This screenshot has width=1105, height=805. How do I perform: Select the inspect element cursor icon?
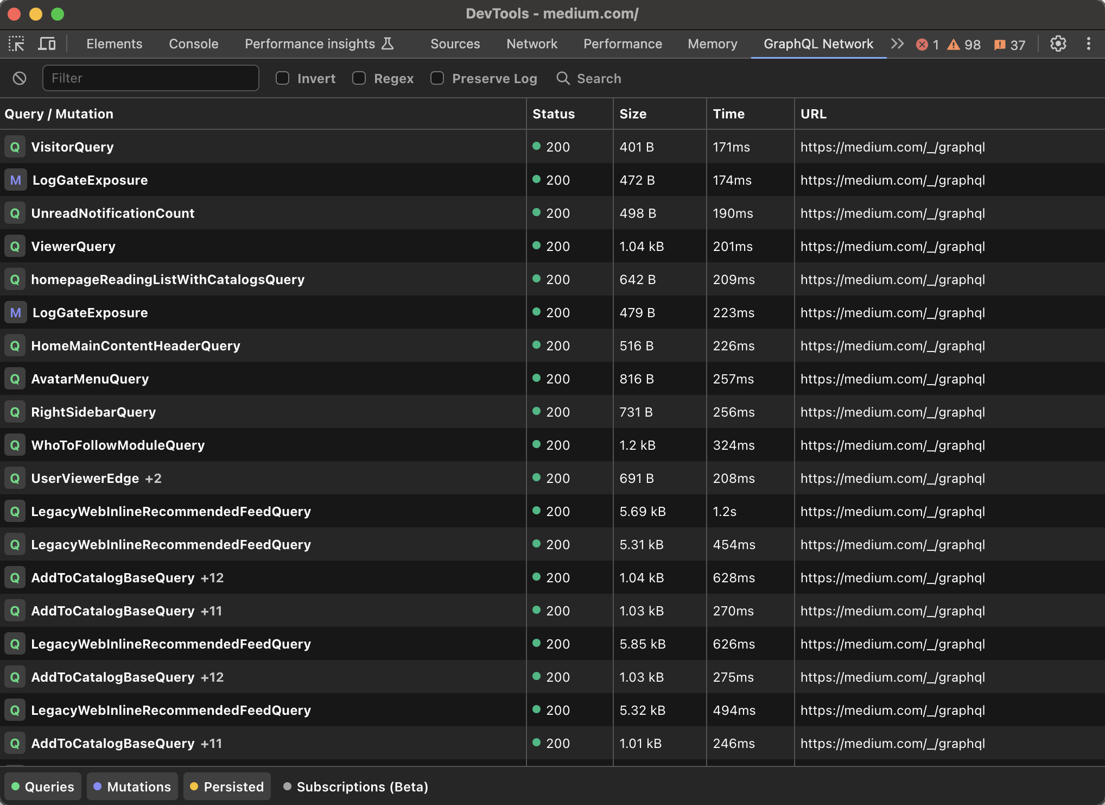pyautogui.click(x=16, y=43)
